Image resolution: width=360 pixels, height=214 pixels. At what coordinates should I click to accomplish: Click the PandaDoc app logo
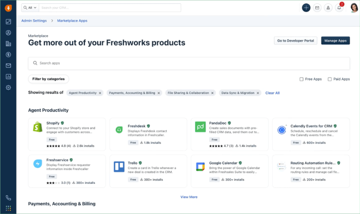click(200, 127)
